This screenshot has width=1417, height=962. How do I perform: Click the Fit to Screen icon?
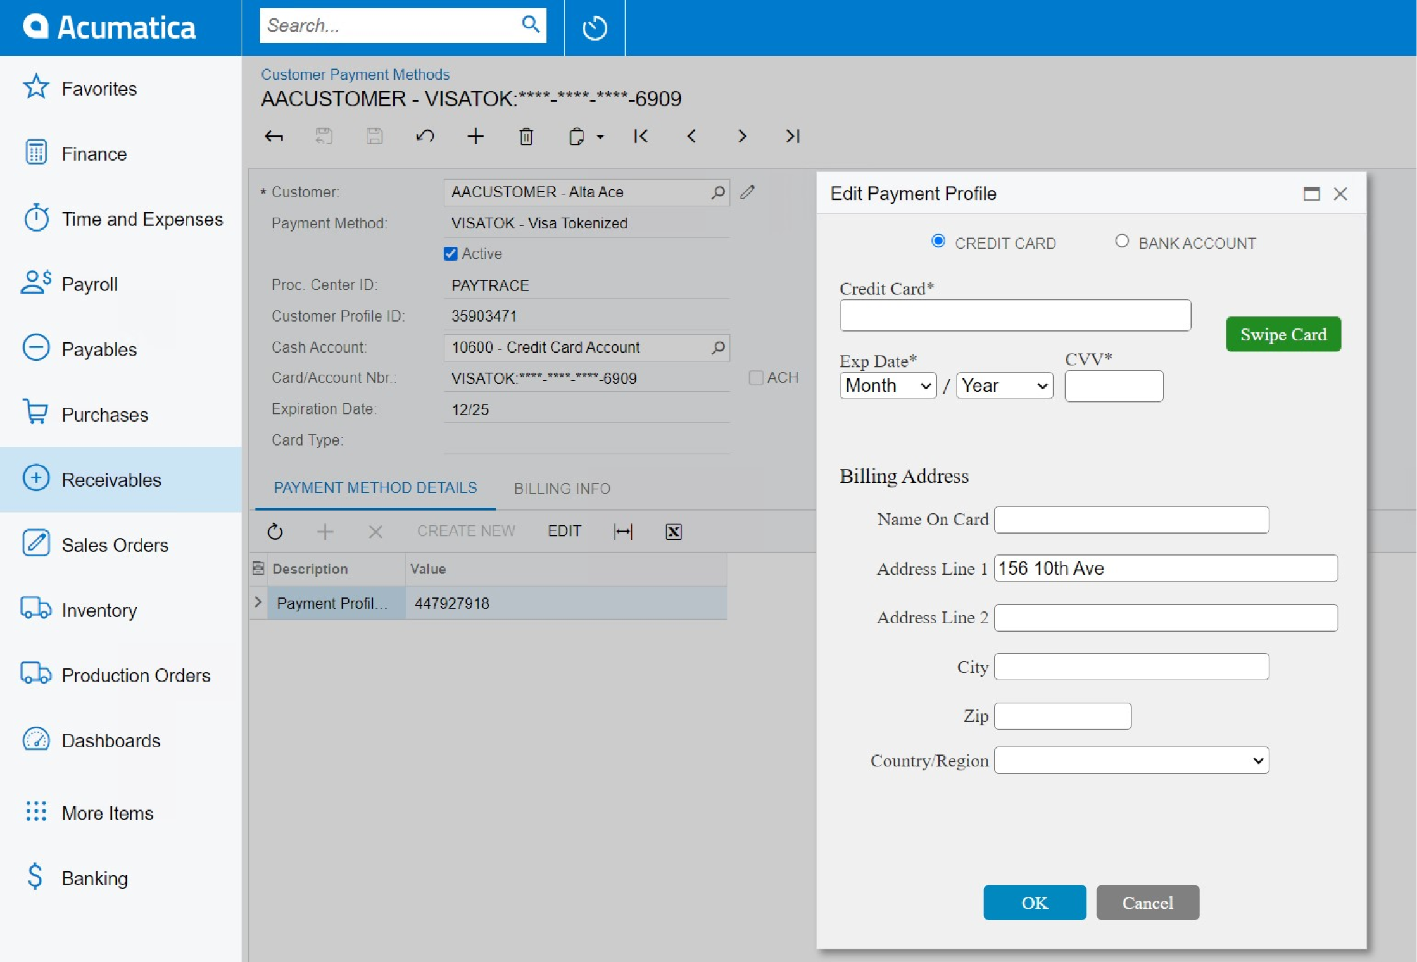pos(623,532)
